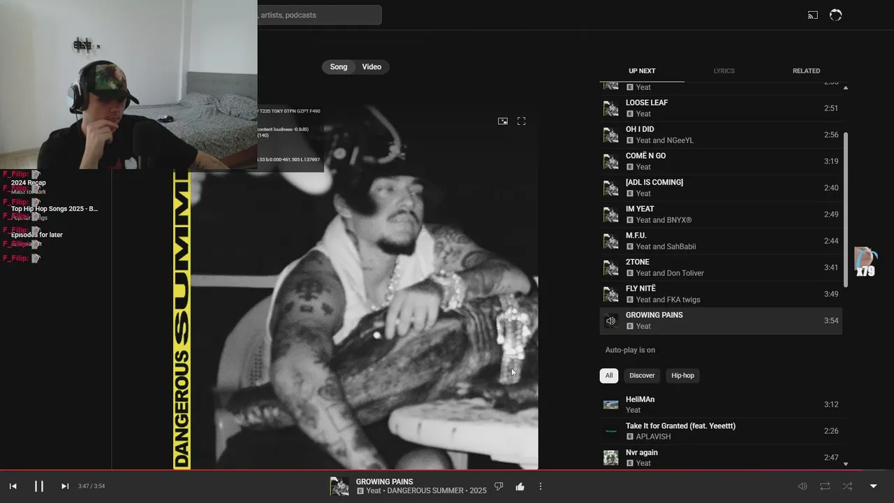Viewport: 894px width, 503px height.
Task: Open the APLAVISH artist link
Action: click(x=653, y=437)
